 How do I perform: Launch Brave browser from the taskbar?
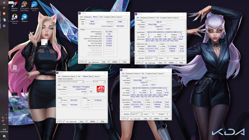coord(4,14)
